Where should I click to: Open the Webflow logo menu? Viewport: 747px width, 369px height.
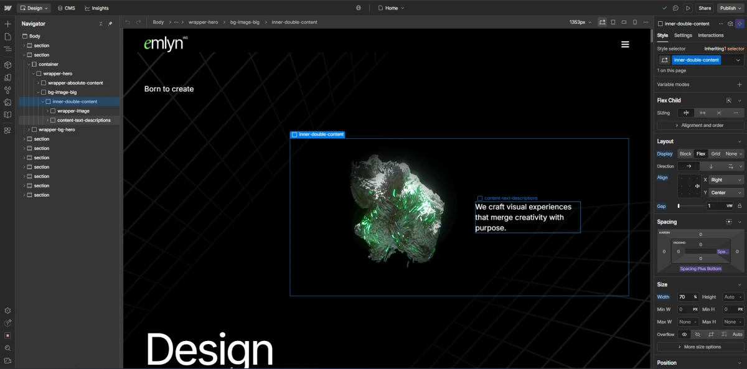point(7,8)
